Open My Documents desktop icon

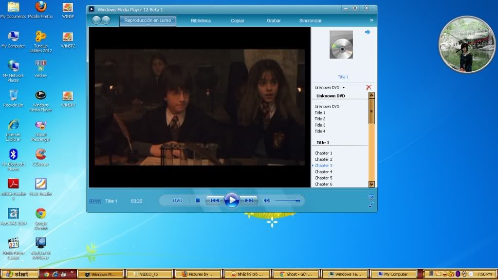coord(13,10)
